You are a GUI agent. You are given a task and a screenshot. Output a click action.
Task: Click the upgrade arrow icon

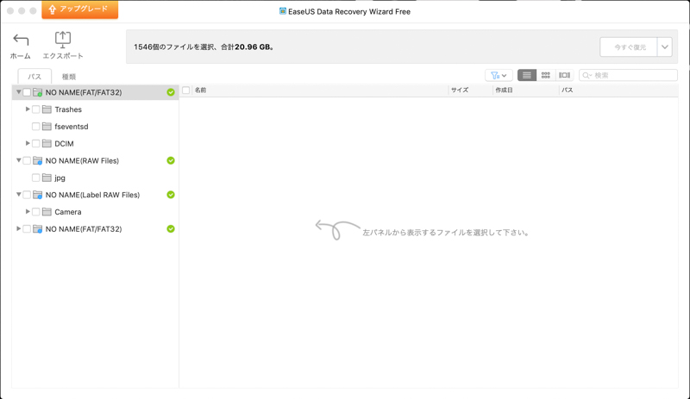(53, 9)
